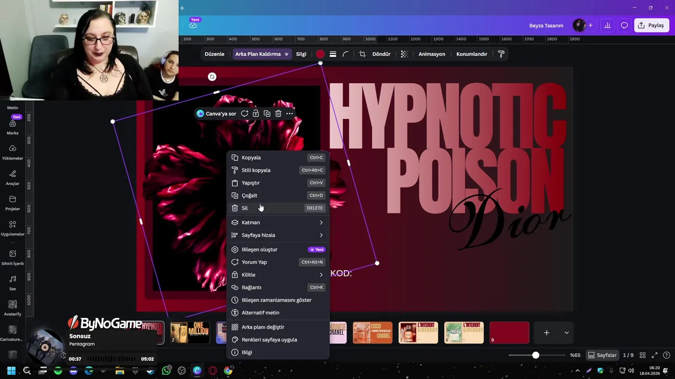Click the Silgi eraser button
The image size is (675, 379).
pyautogui.click(x=301, y=54)
